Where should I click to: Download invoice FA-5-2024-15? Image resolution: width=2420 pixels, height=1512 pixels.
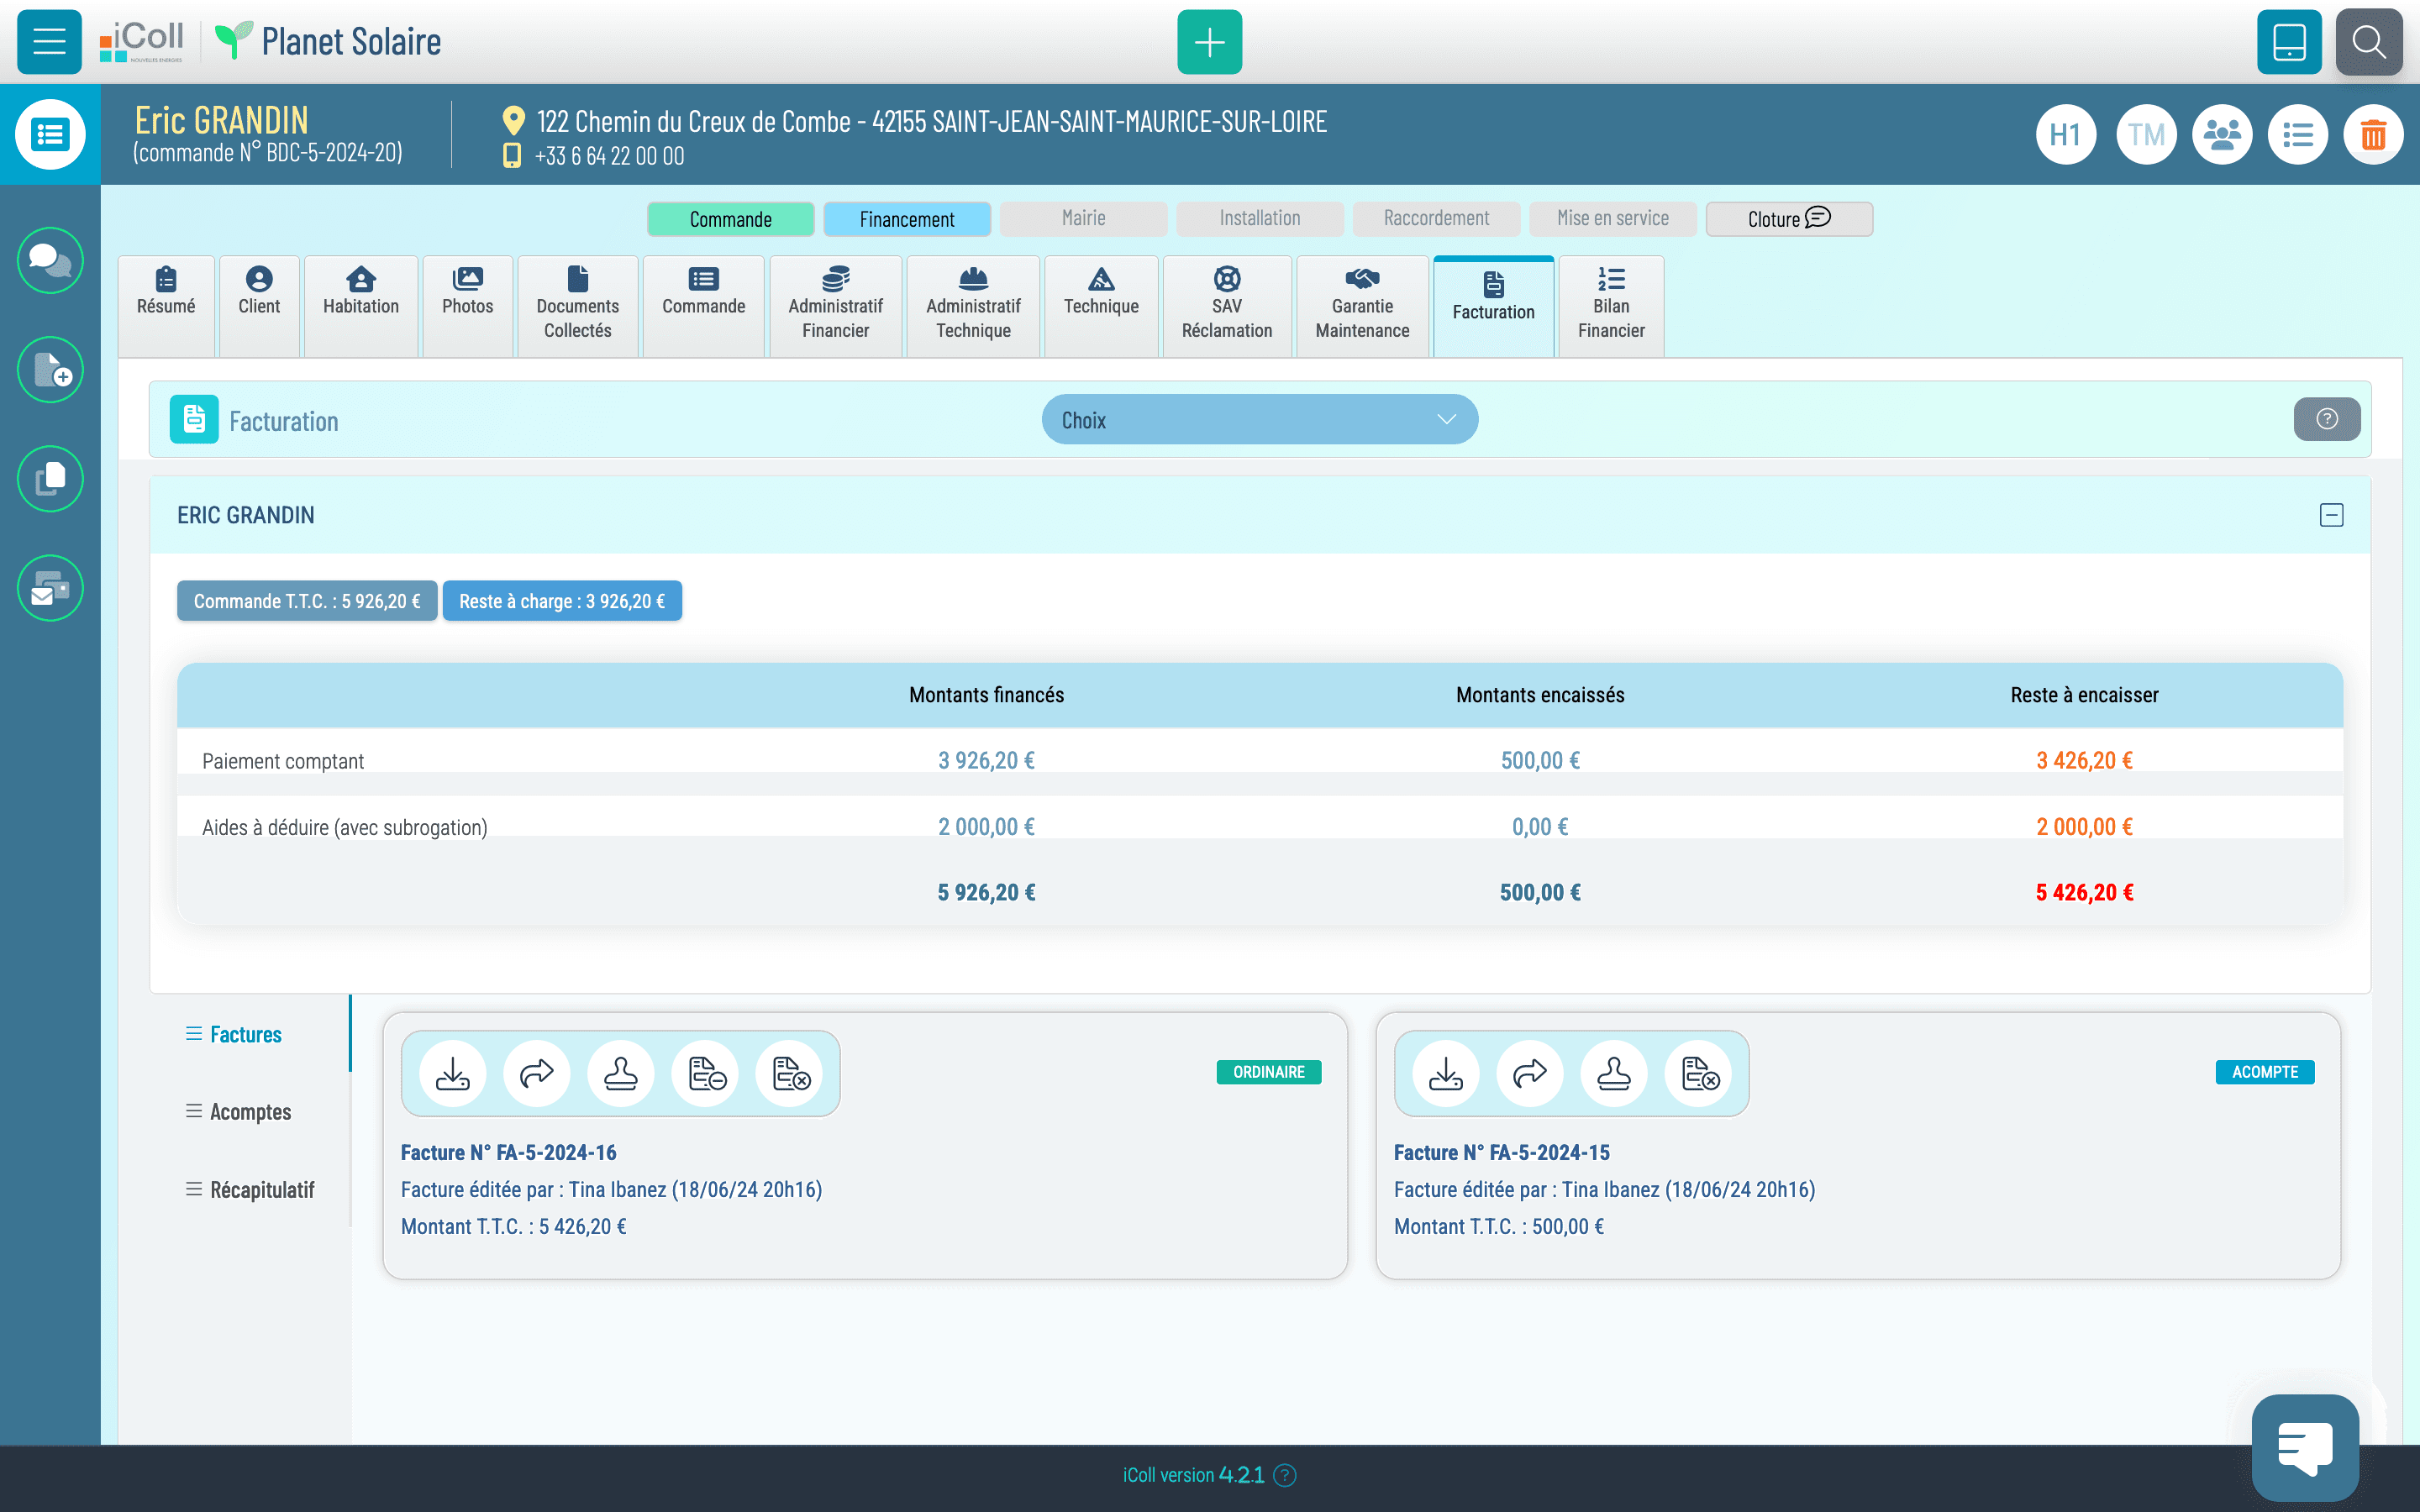pos(1446,1073)
